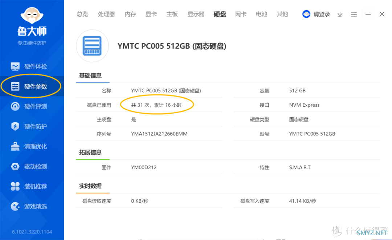
Task: Click serial number YMA1512JA212660EMM
Action: pos(159,134)
